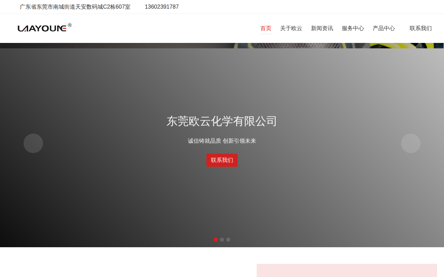Select the second carousel indicator dot

pyautogui.click(x=222, y=240)
